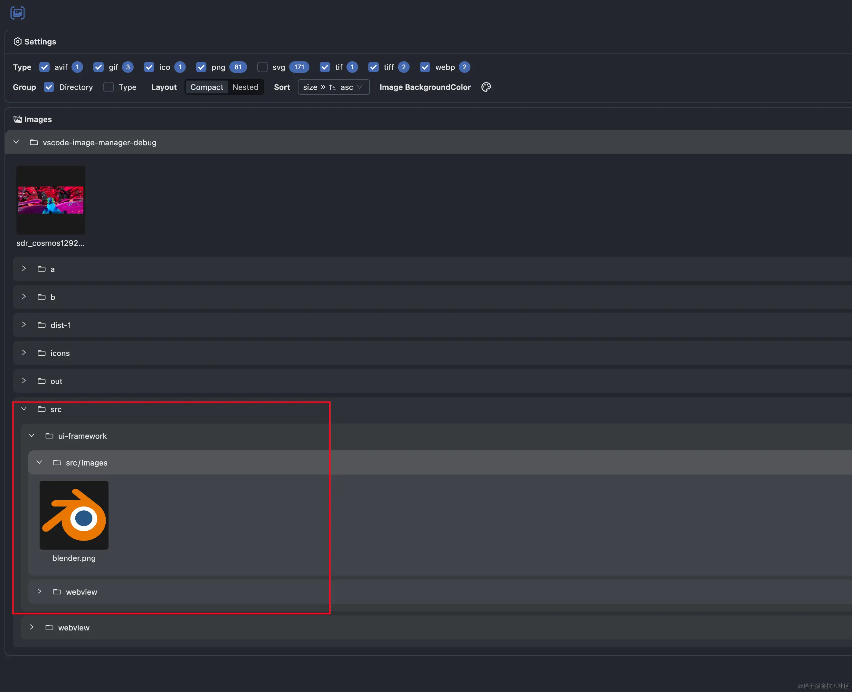The image size is (852, 692).
Task: Select the sdr_cosmos1292 image thumbnail
Action: pyautogui.click(x=51, y=200)
